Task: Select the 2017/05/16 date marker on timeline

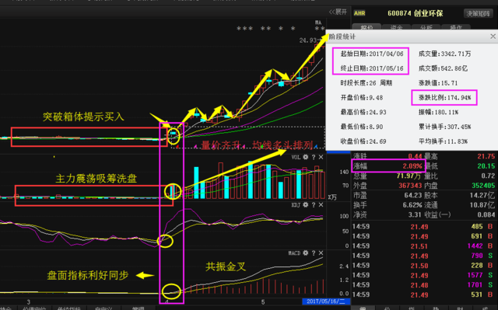Action: pos(326,301)
